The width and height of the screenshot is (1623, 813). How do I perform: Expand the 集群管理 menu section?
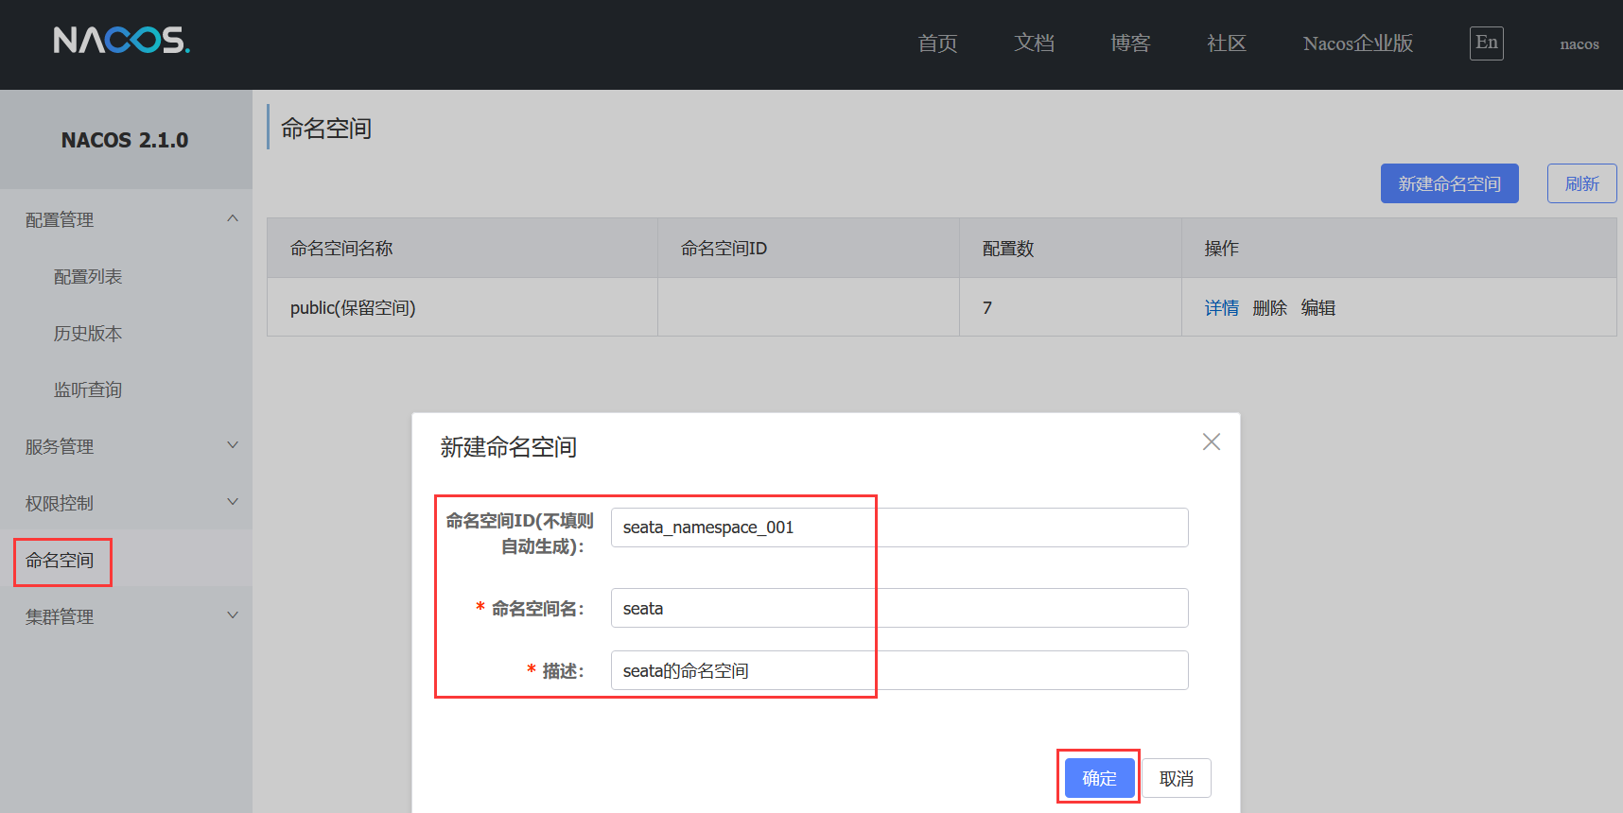click(x=232, y=616)
